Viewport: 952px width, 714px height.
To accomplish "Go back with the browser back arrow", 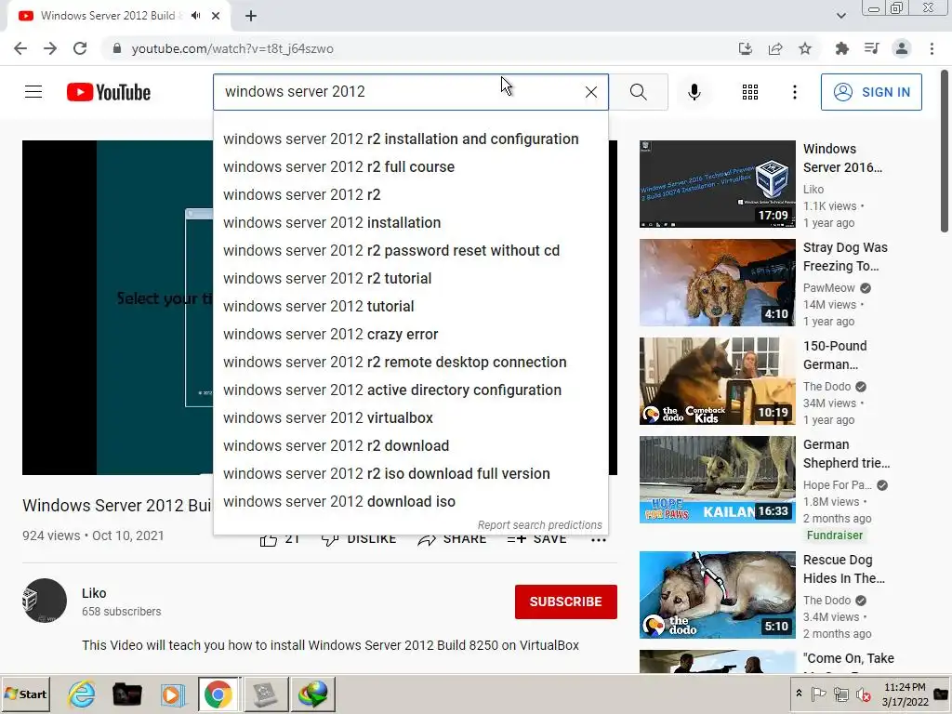I will tap(20, 48).
